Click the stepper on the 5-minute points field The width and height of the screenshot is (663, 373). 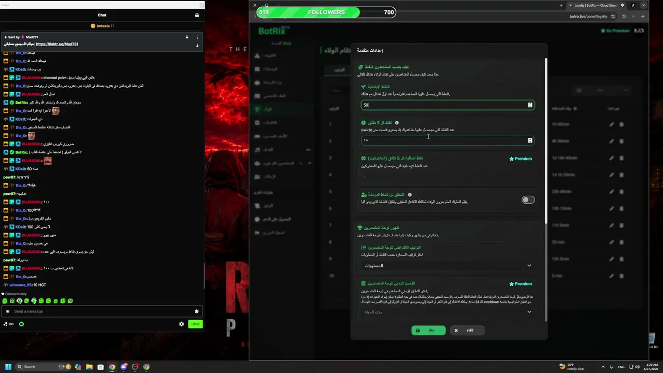click(530, 140)
